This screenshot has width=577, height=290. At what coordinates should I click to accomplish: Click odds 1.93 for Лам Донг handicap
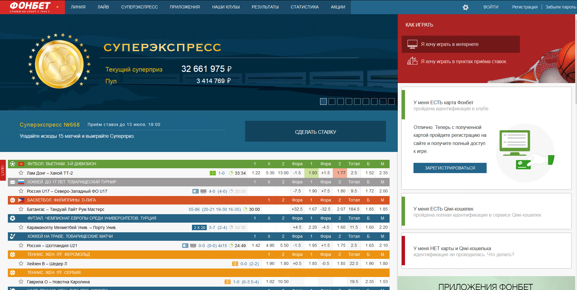(312, 173)
